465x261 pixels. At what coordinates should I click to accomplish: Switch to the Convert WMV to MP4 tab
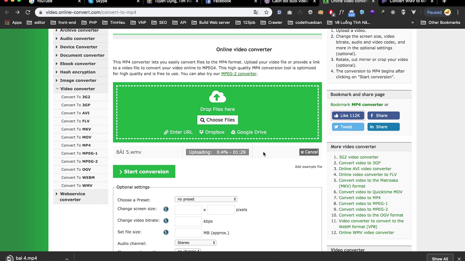[x=408, y=1]
